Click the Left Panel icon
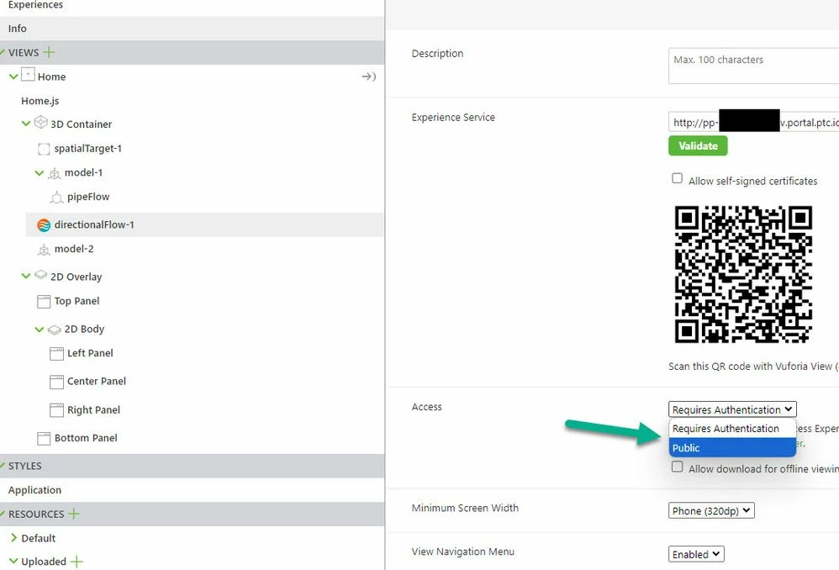The image size is (839, 570). (56, 354)
